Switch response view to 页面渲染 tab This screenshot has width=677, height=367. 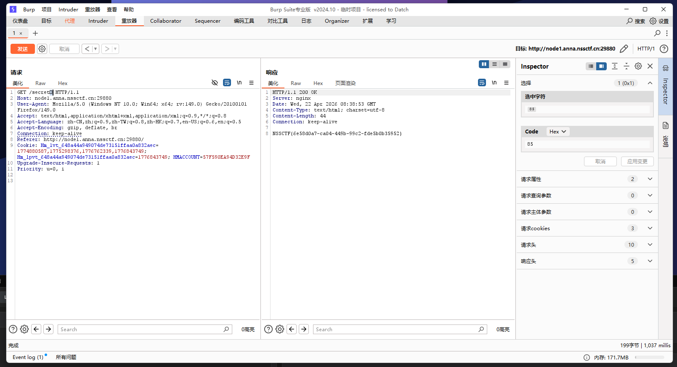pos(345,83)
